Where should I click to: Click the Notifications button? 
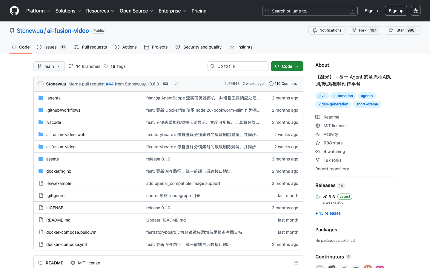327,30
